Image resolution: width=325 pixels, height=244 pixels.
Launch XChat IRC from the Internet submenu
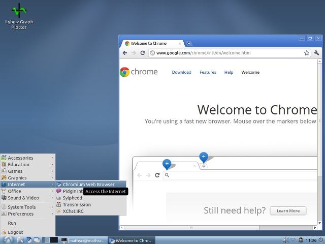[x=90, y=211]
